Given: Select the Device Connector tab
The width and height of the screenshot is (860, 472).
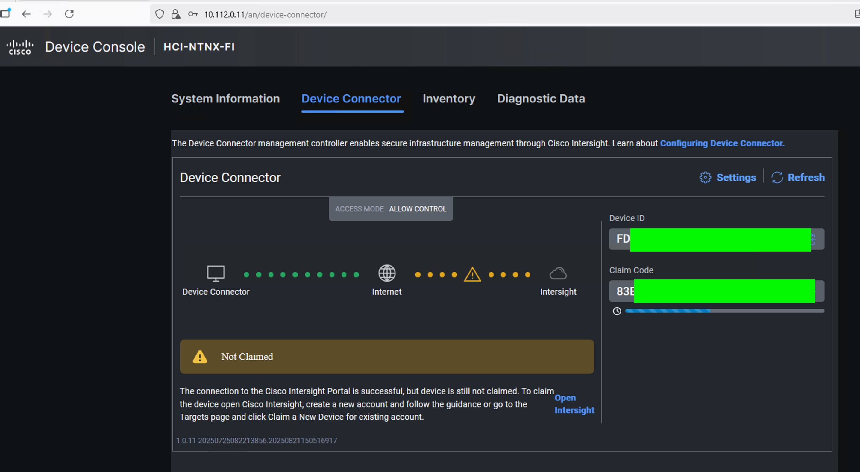Looking at the screenshot, I should pyautogui.click(x=351, y=99).
